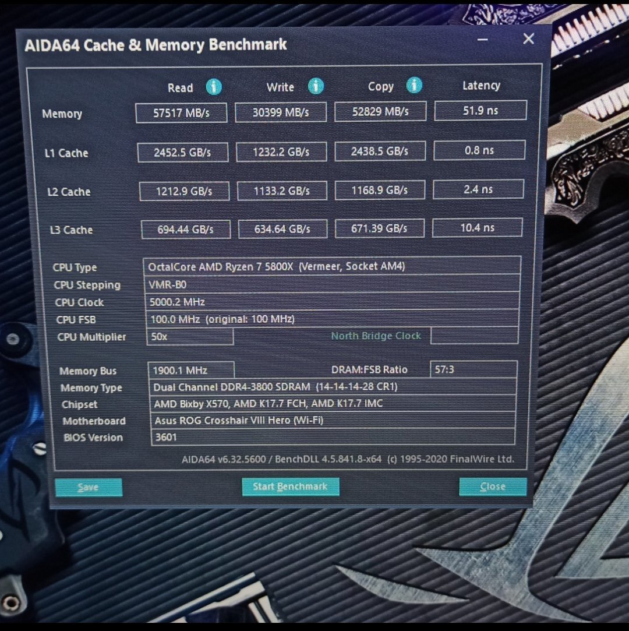Select the L3 Cache Read value 694.44 GB/s
The height and width of the screenshot is (631, 629).
tap(186, 230)
